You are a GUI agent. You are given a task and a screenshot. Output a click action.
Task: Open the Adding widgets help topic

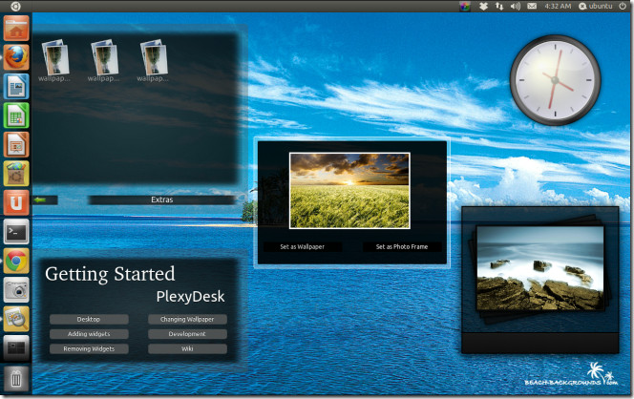tap(89, 334)
